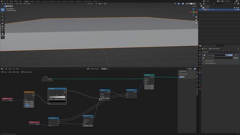This screenshot has width=240, height=135.
Task: Open the File menu
Action: point(4,1)
